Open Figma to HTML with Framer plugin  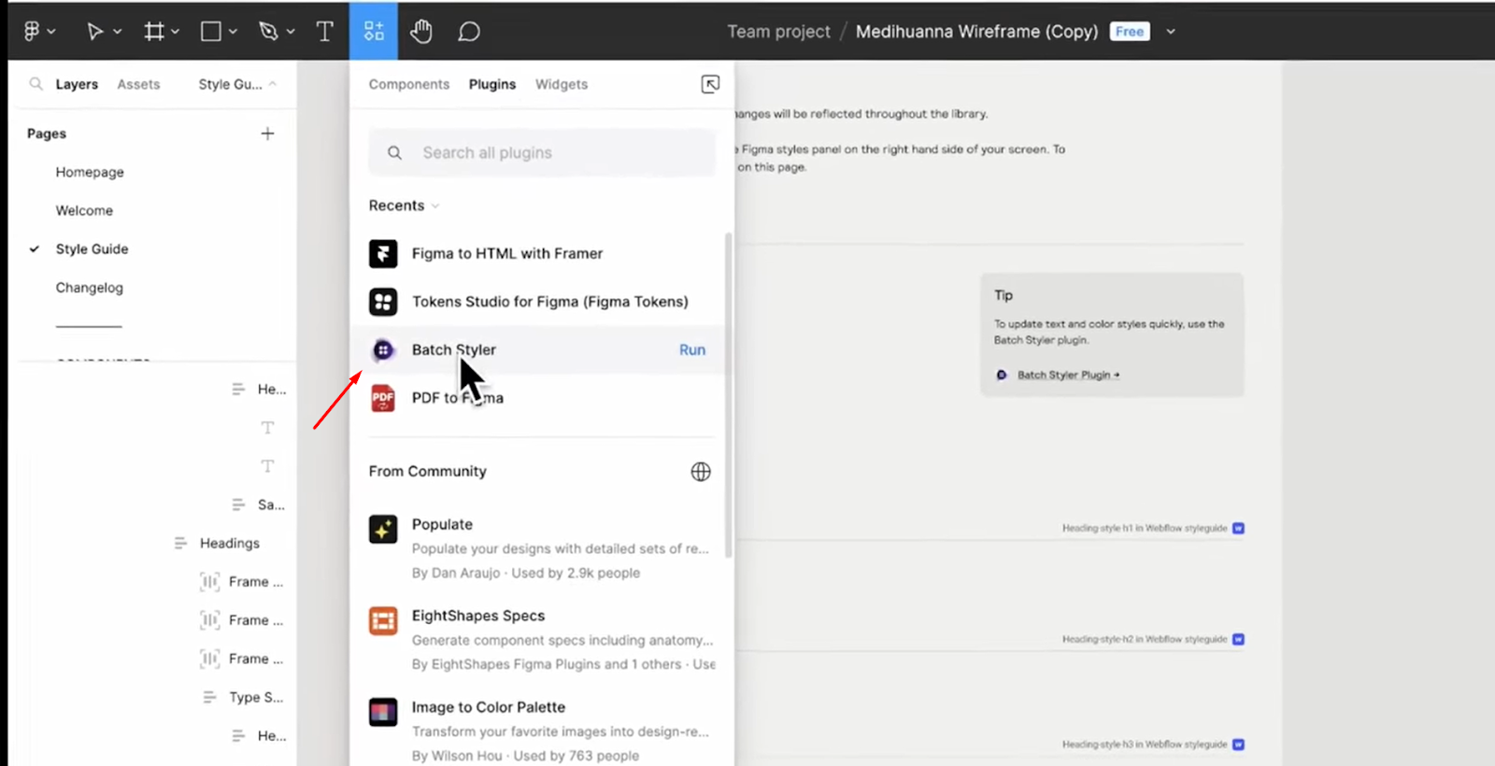(x=507, y=253)
